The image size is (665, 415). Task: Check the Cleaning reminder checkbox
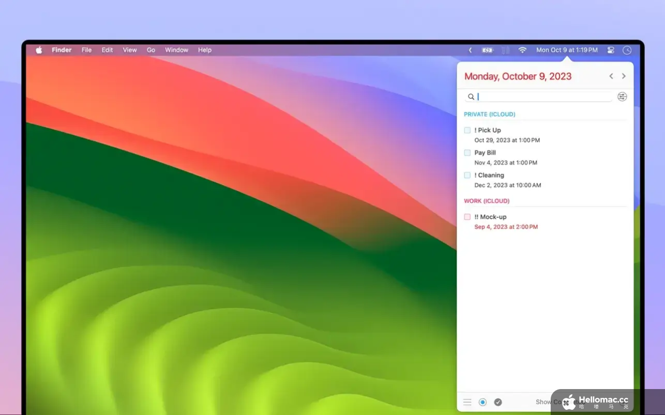pos(468,175)
